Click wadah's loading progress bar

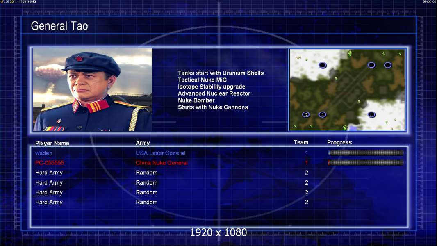pyautogui.click(x=366, y=153)
